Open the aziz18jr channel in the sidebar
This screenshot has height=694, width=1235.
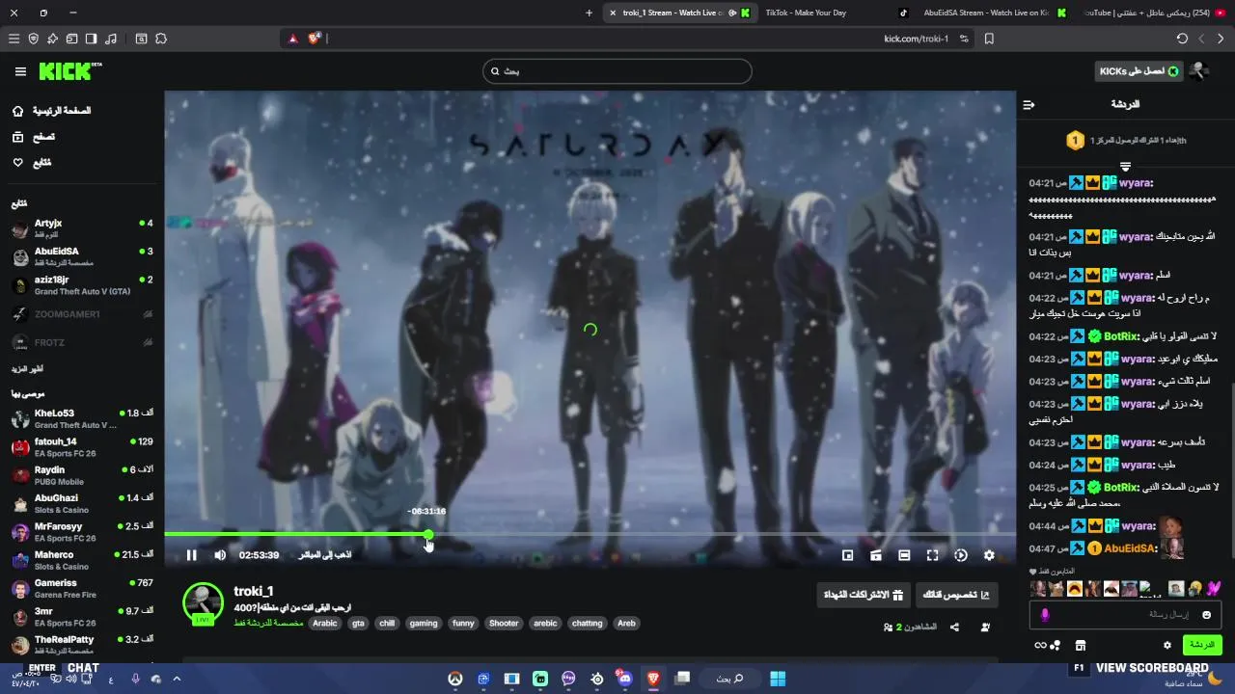pyautogui.click(x=82, y=285)
